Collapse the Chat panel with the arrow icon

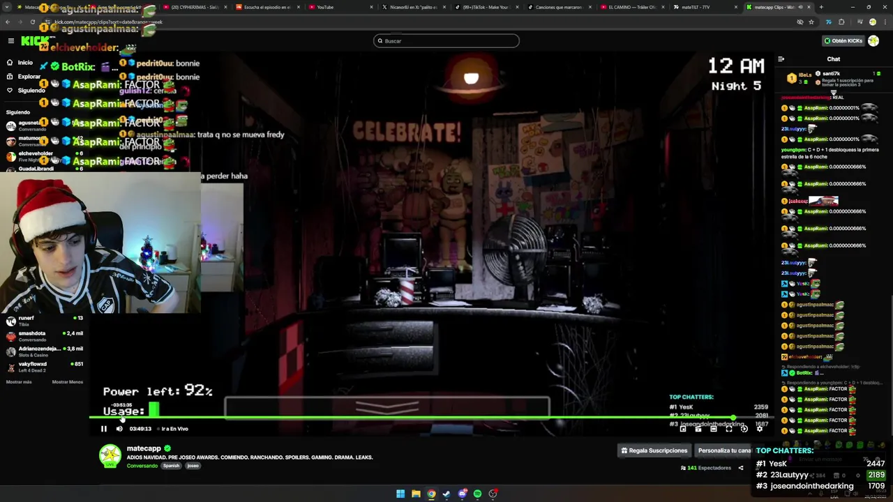(x=781, y=59)
